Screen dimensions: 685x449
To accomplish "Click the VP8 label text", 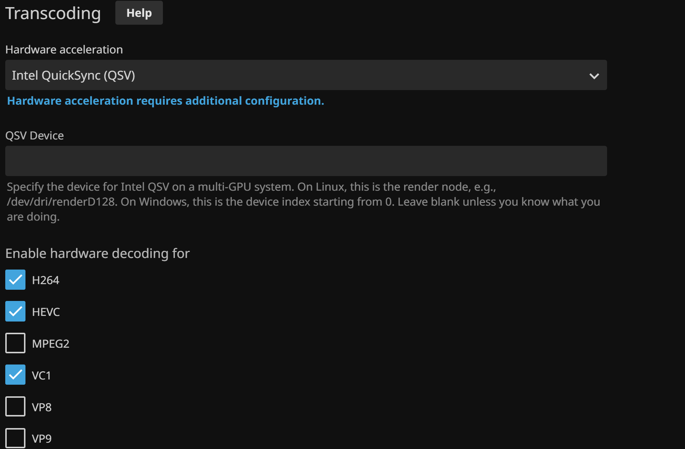I will coord(42,408).
